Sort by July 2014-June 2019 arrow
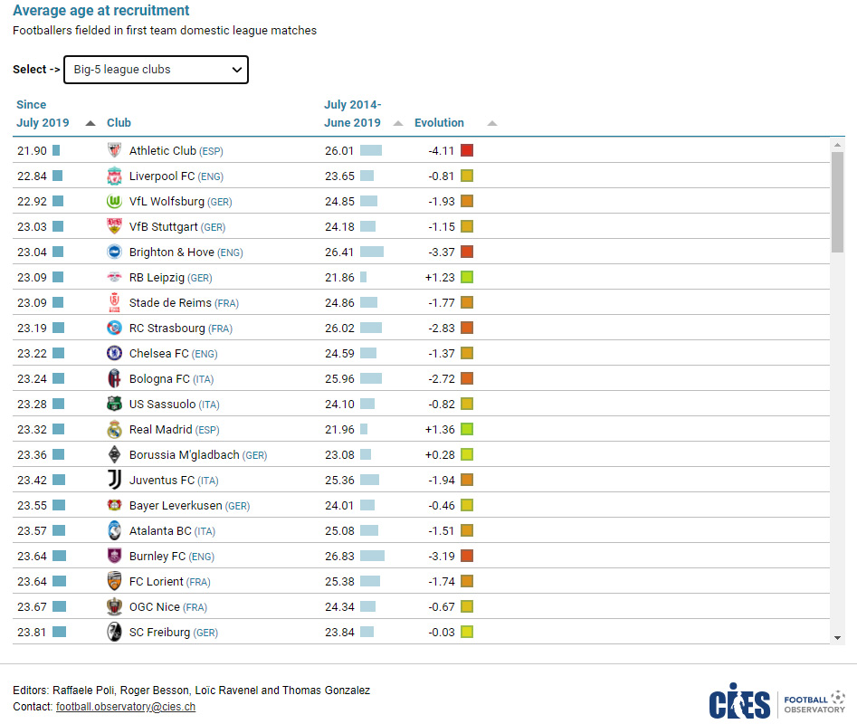The height and width of the screenshot is (724, 857). (x=398, y=123)
